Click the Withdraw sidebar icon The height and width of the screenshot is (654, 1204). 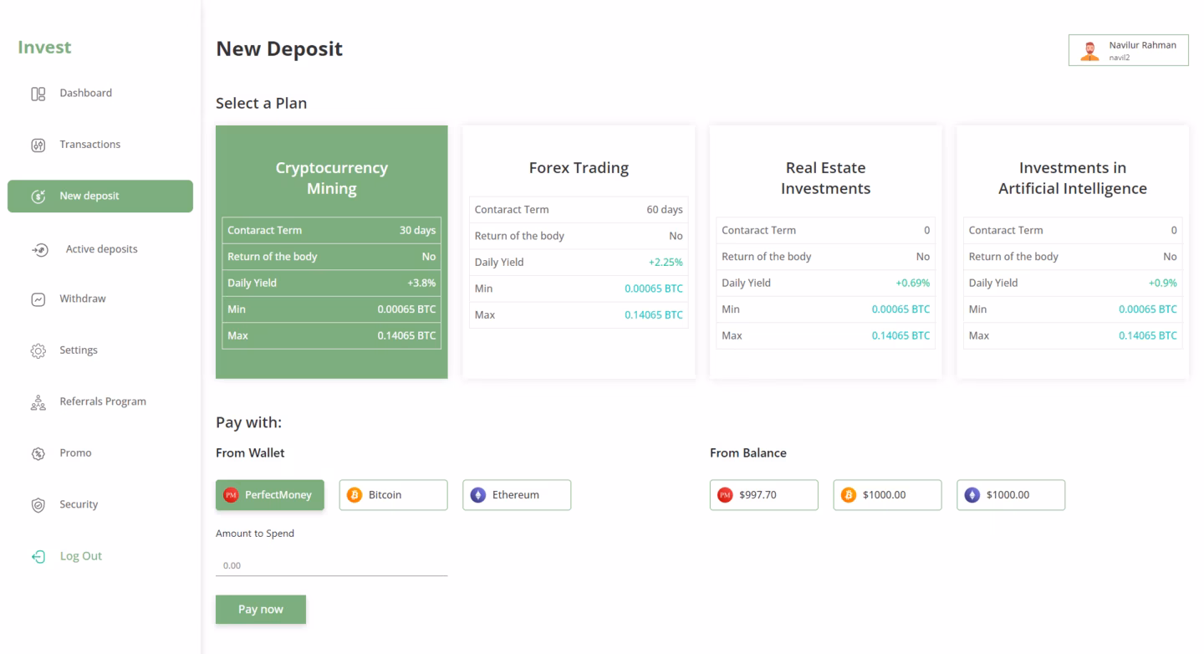tap(37, 299)
